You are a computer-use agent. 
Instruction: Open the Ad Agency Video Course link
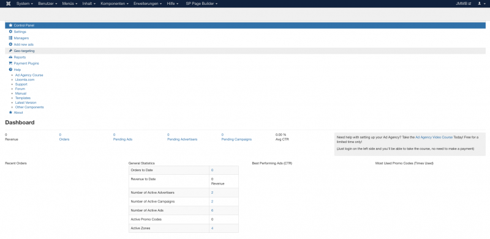coord(434,138)
